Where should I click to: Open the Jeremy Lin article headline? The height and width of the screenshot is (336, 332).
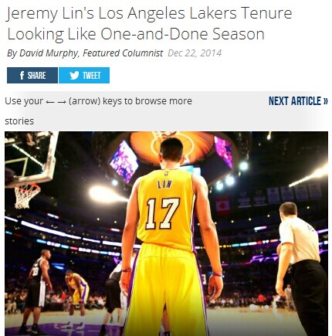149,24
